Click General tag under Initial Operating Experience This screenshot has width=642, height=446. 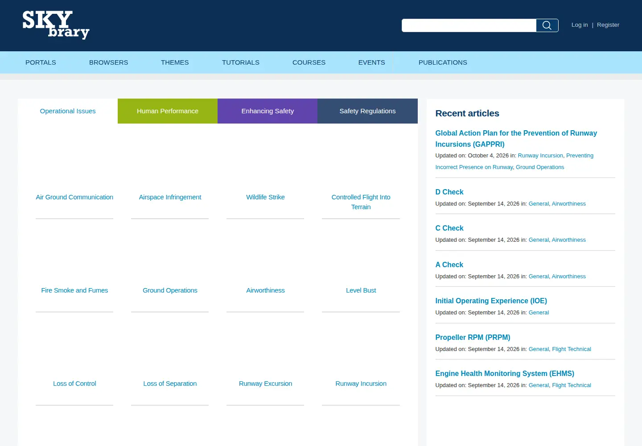click(x=539, y=313)
